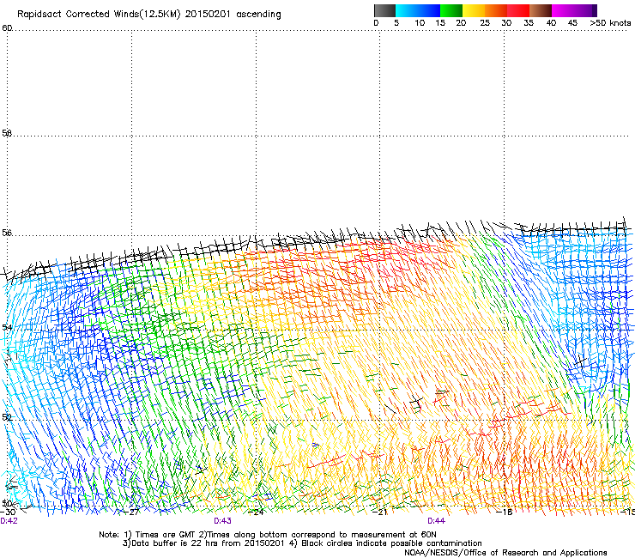Choose the dark purple 45-50 knots legend segment
635x558 pixels.
(x=585, y=10)
